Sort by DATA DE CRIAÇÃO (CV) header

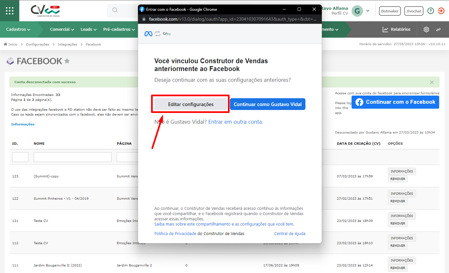click(x=358, y=143)
